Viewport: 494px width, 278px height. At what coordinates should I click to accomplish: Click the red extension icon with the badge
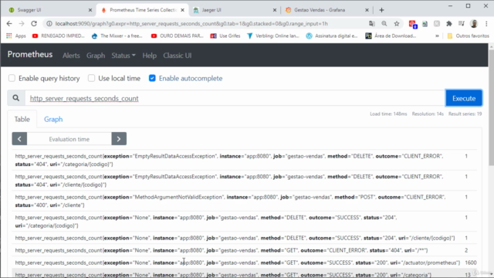(412, 24)
